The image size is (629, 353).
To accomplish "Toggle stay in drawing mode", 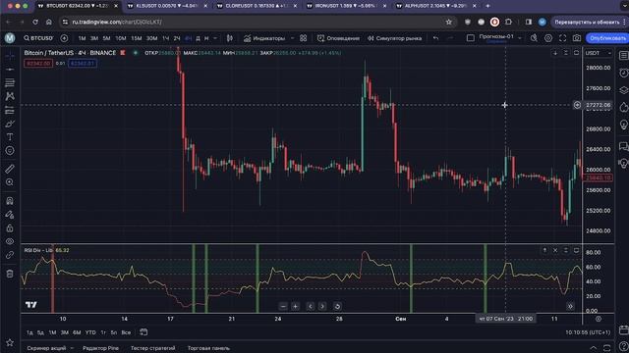I will [x=10, y=215].
